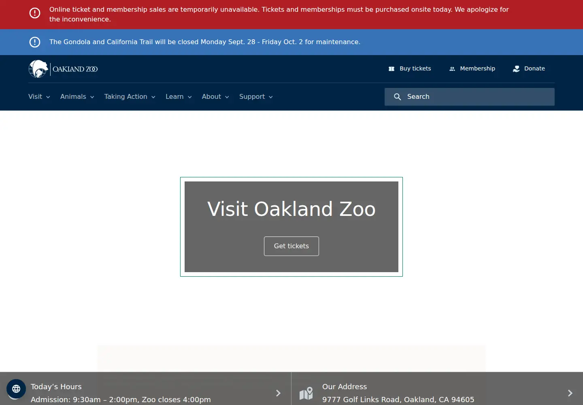Image resolution: width=583 pixels, height=405 pixels.
Task: Open the Support dropdown
Action: coord(256,97)
